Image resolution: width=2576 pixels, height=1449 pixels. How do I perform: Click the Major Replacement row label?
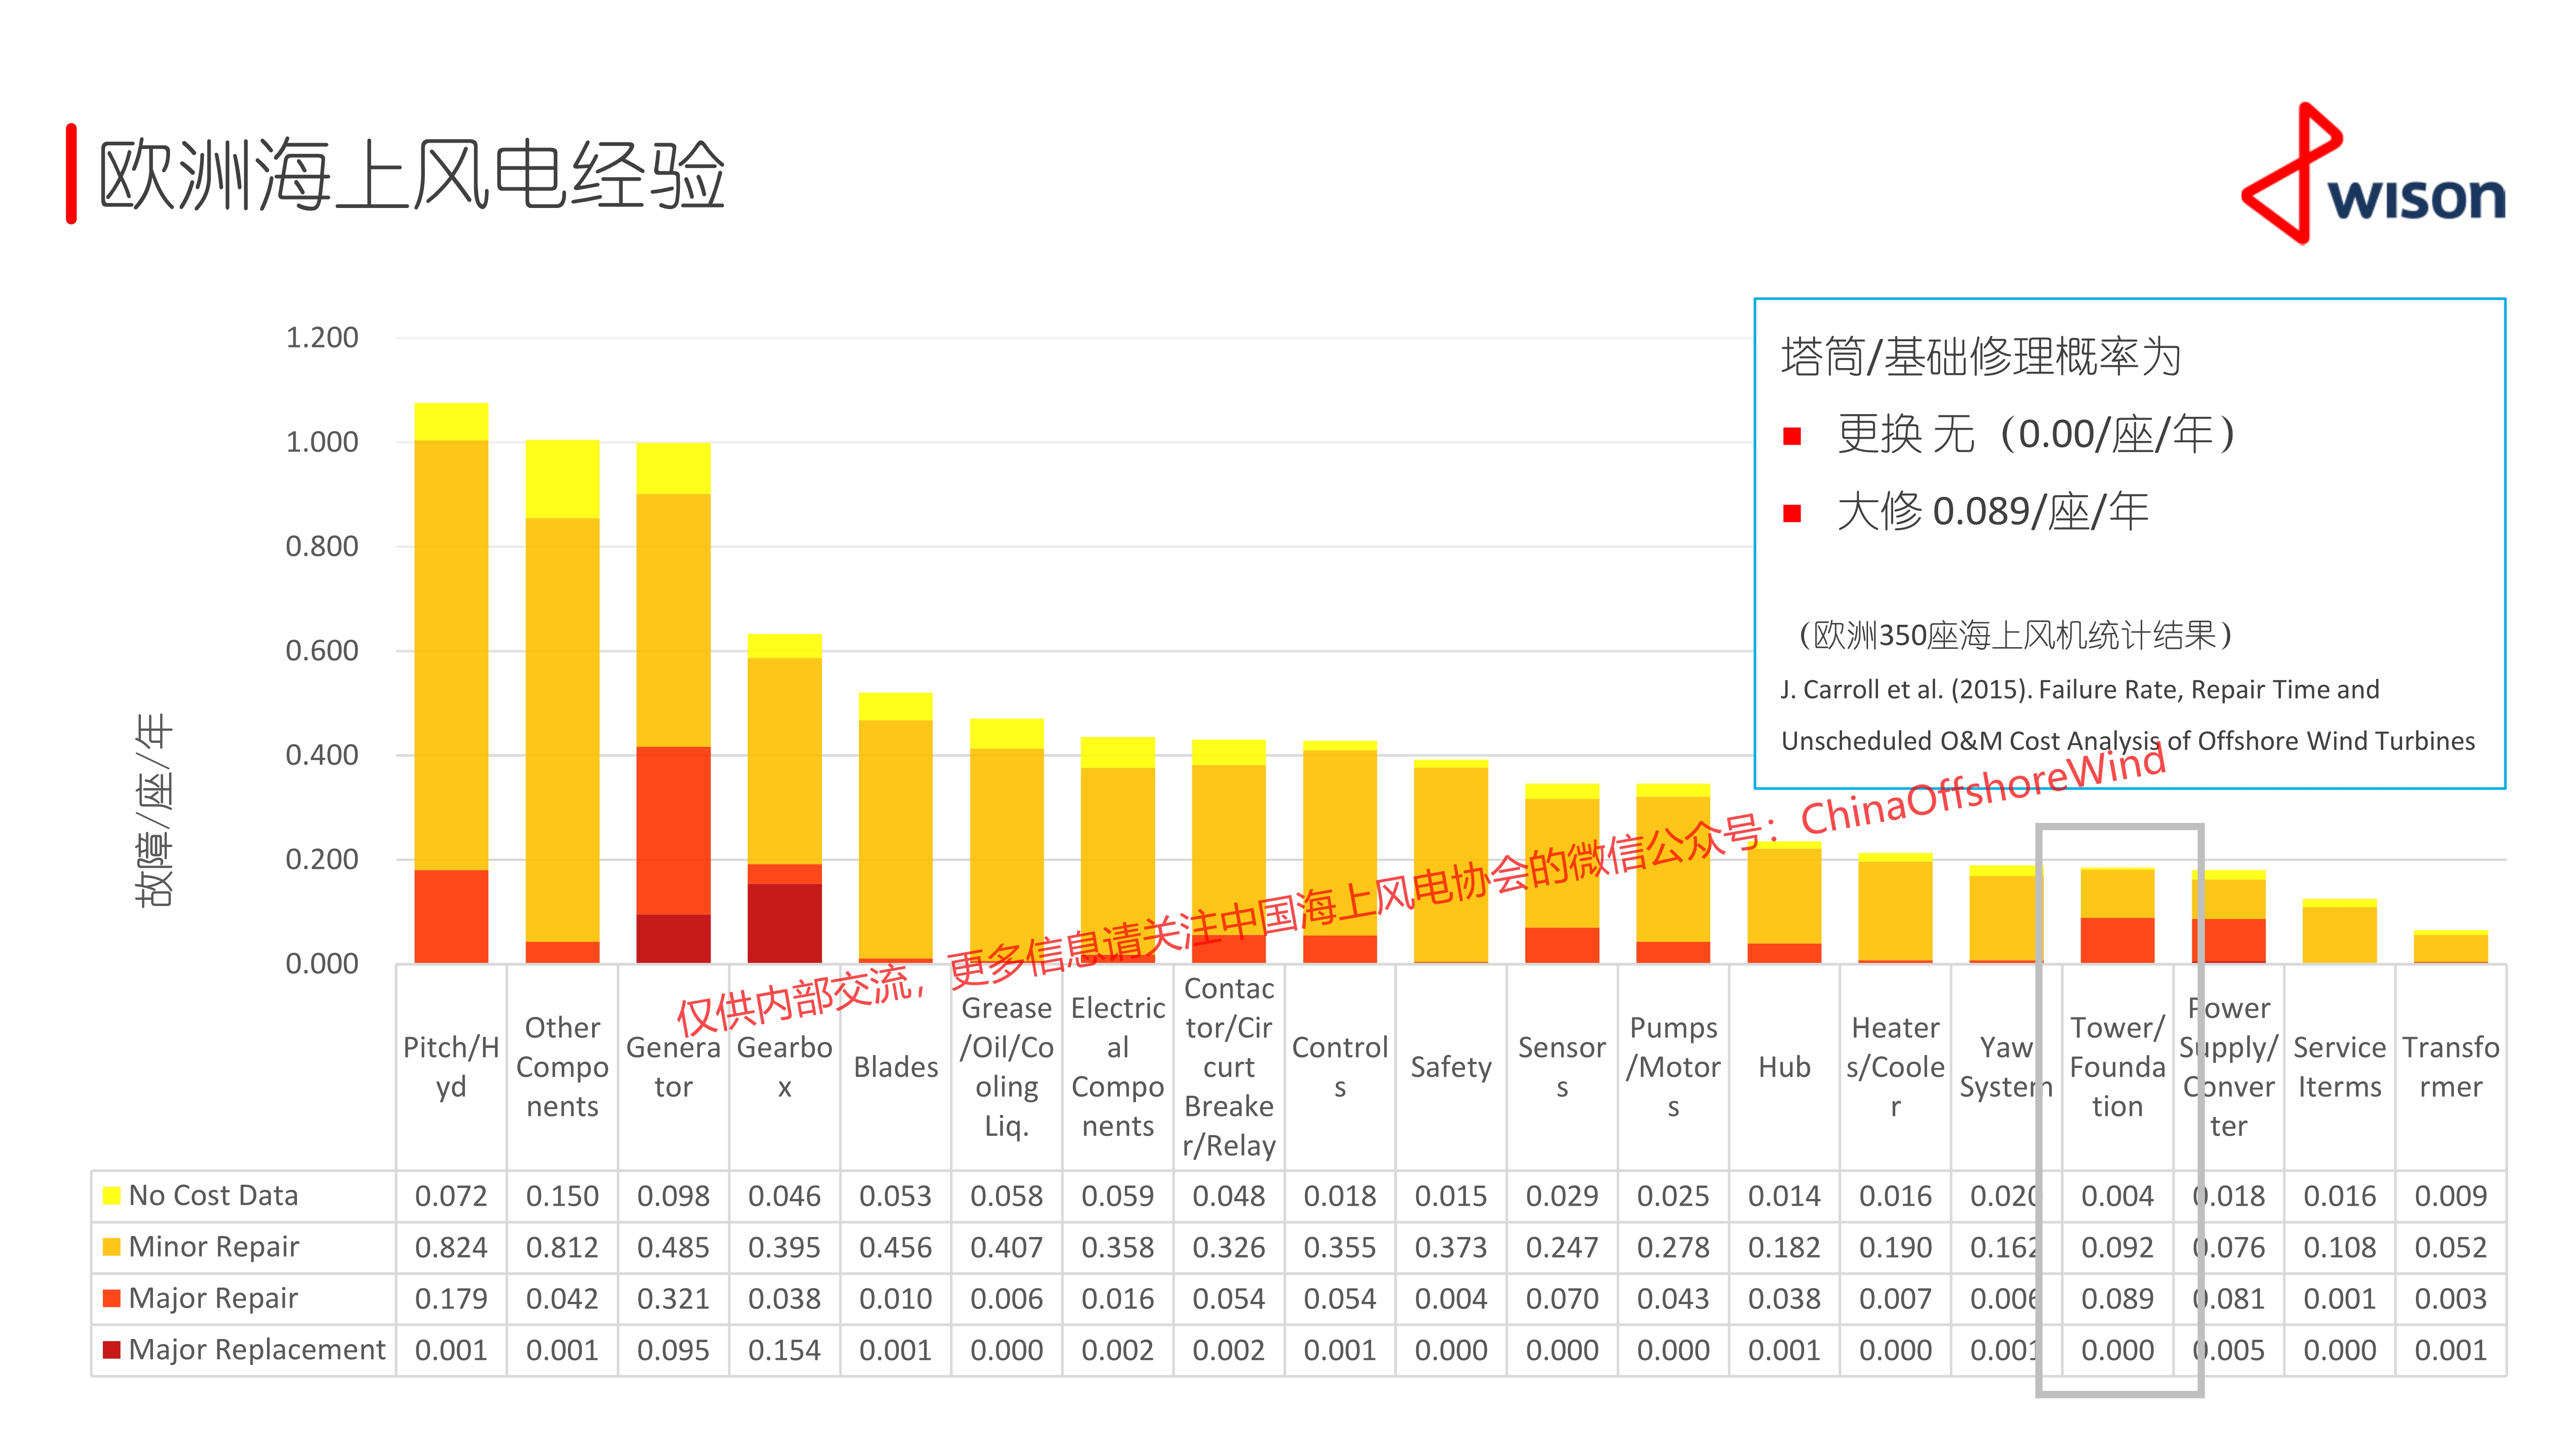tap(257, 1350)
